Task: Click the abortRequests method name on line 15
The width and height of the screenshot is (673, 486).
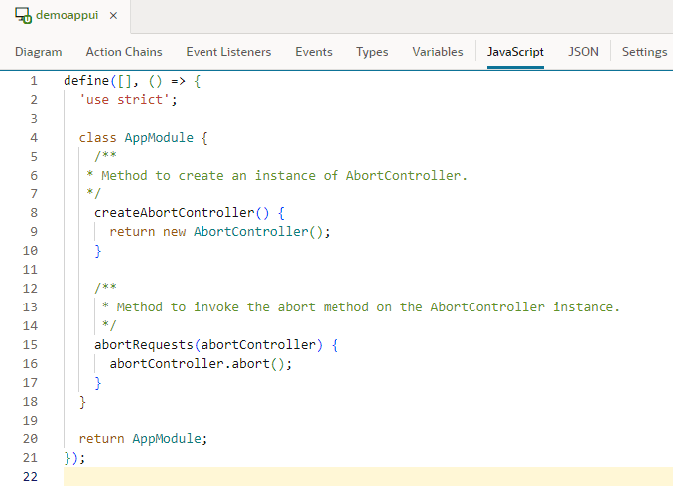Action: click(144, 345)
